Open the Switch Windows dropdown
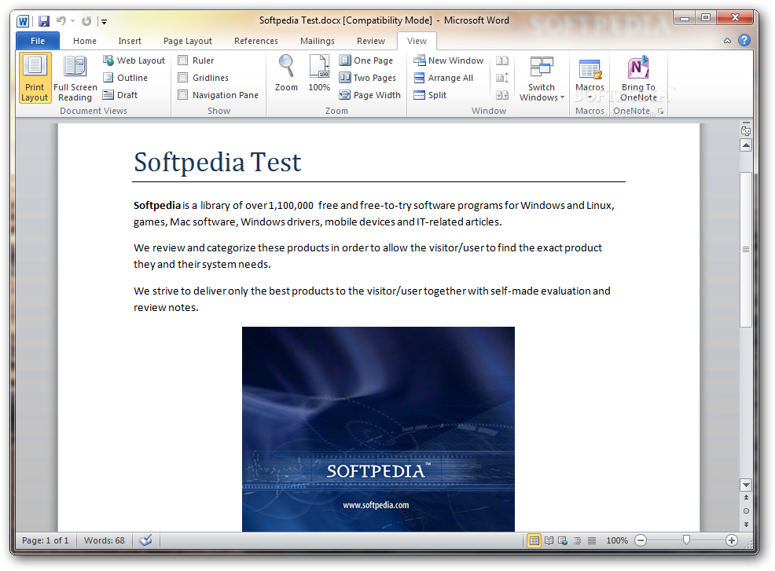This screenshot has height=571, width=775. point(542,78)
